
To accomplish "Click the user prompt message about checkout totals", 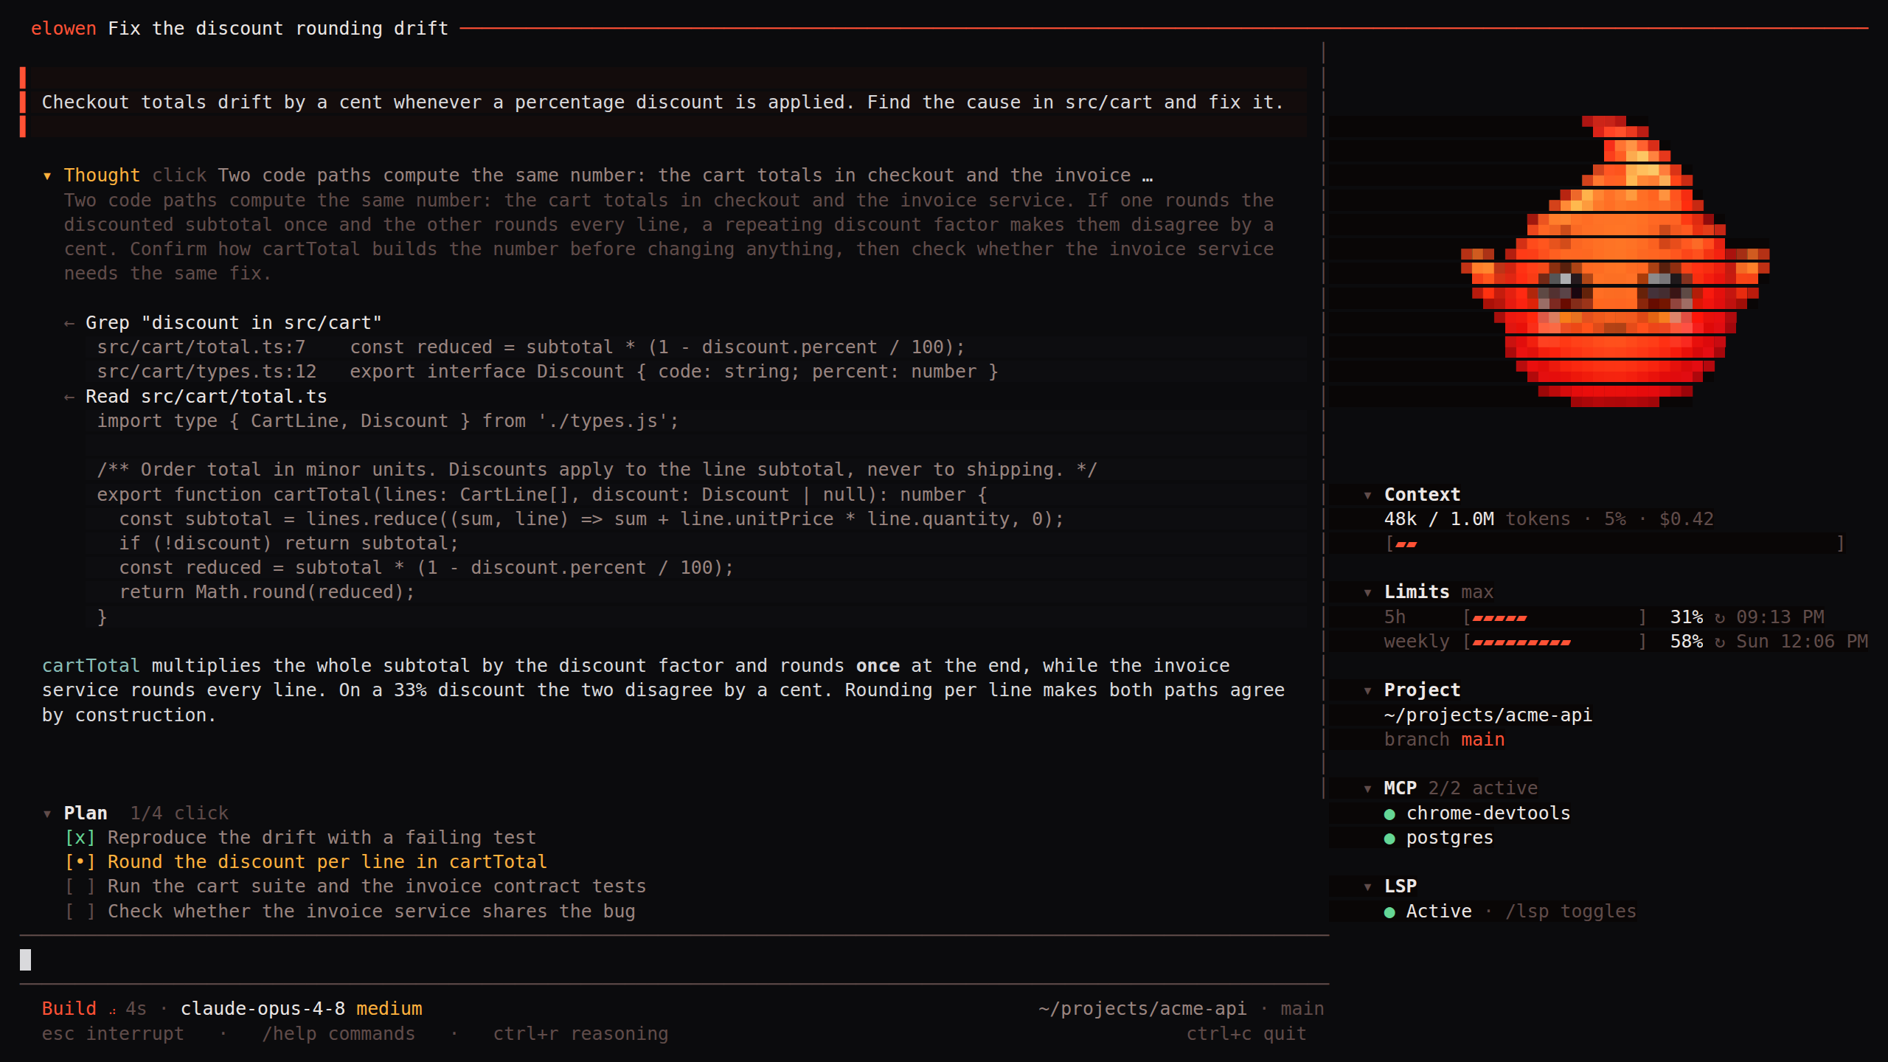I will [x=663, y=103].
